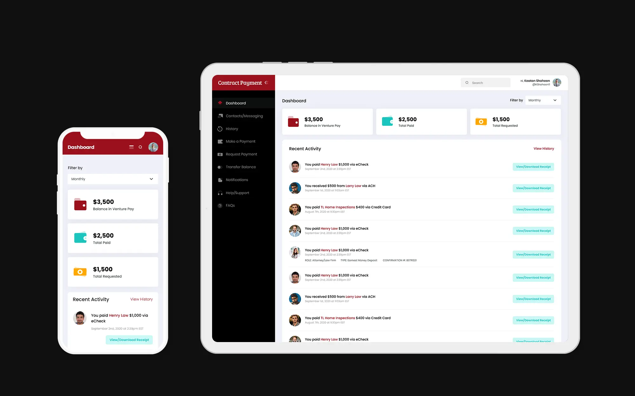Open Contacts/Messaging section
This screenshot has width=635, height=396.
(x=244, y=116)
